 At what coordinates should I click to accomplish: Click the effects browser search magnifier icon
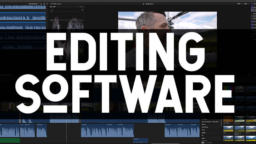(207, 143)
